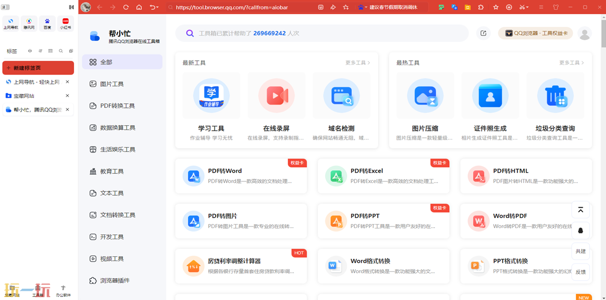The image size is (606, 300).
Task: Bookmark this page with star icon
Action: [x=346, y=7]
